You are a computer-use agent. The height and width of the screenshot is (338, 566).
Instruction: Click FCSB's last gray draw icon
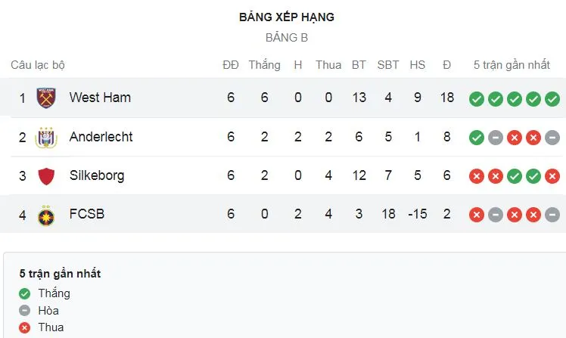point(552,215)
